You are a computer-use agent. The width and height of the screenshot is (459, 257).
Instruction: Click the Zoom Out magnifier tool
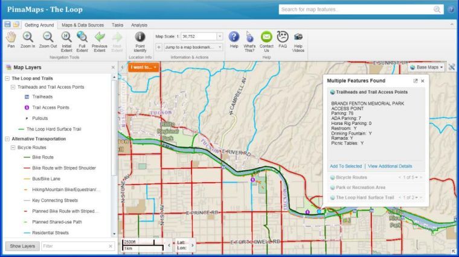(x=48, y=39)
